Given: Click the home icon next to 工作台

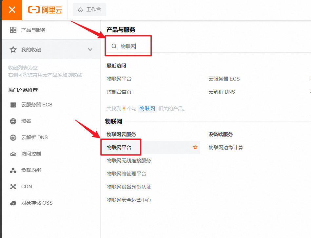Looking at the screenshot, I should tap(80, 10).
